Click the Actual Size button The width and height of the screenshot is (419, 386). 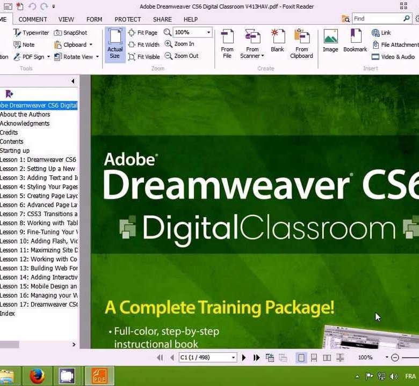tap(115, 44)
